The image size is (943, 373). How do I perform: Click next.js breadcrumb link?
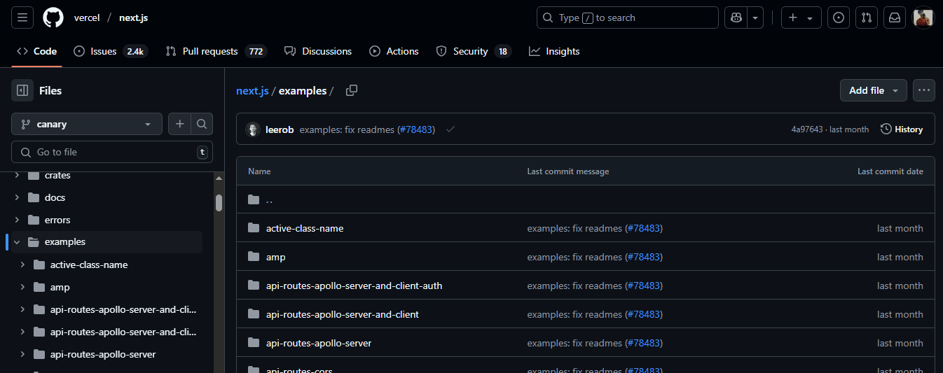pos(252,90)
